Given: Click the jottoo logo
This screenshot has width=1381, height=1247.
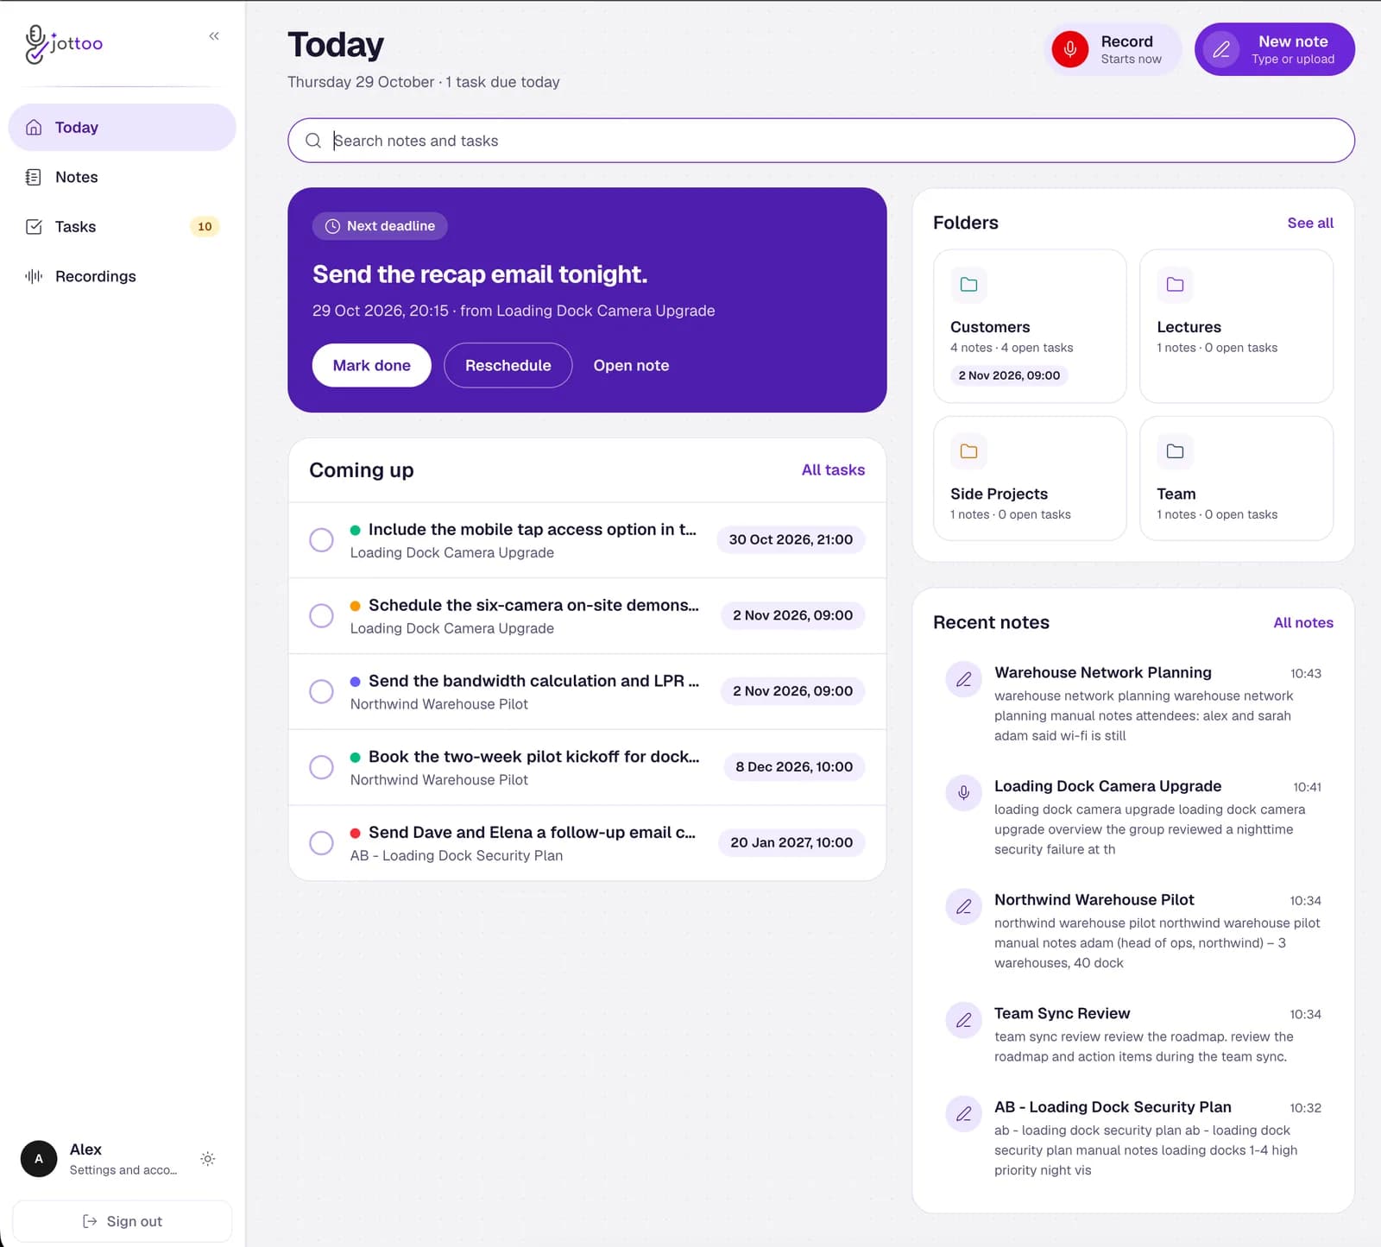Looking at the screenshot, I should click(x=64, y=43).
